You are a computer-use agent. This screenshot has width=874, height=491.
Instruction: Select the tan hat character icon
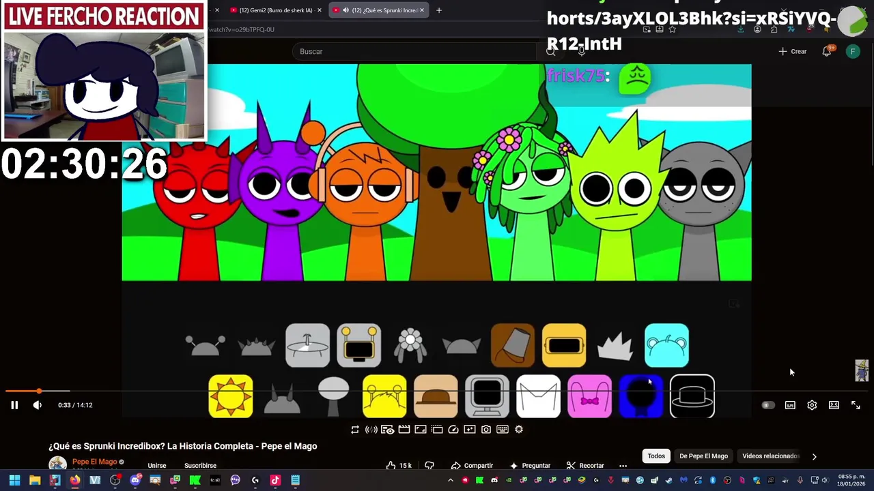click(436, 396)
